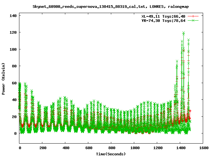
Task: Click the x-axis tick label '1600'
Action: pos(204,148)
